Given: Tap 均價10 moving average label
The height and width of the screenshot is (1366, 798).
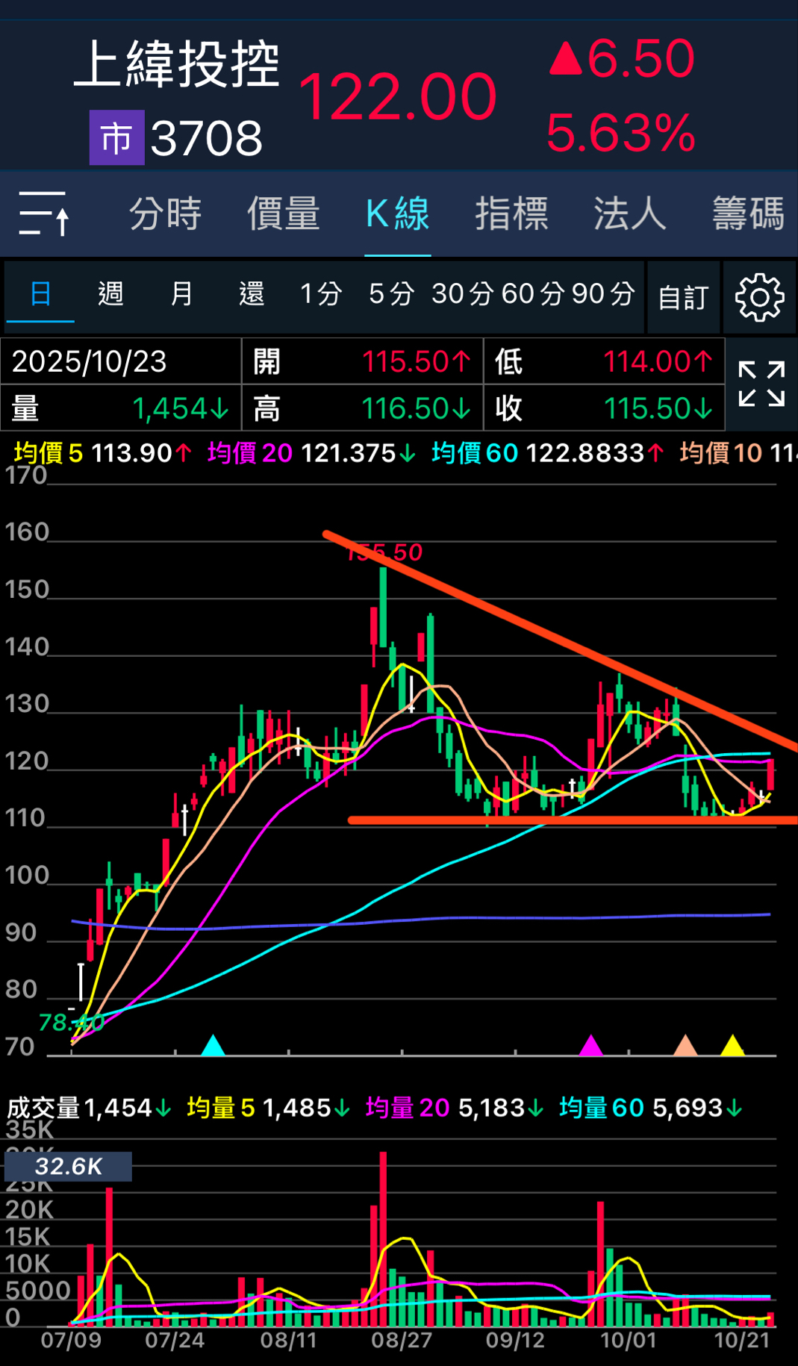Looking at the screenshot, I should (x=721, y=453).
